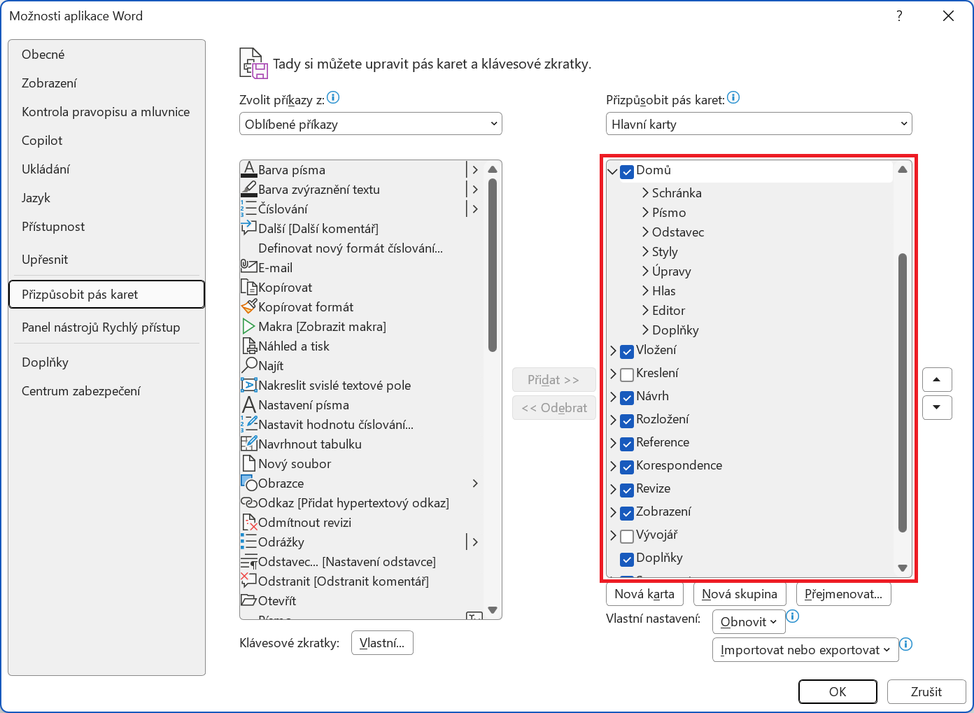This screenshot has height=713, width=974.
Task: Click the Číslování numbering icon
Action: (248, 209)
